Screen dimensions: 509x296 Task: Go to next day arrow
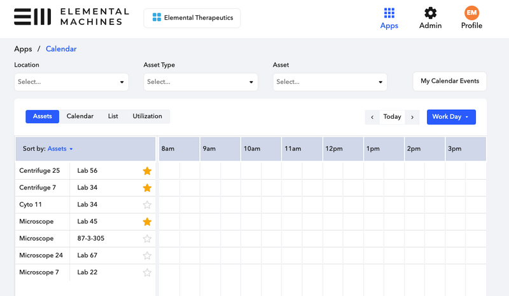click(412, 117)
